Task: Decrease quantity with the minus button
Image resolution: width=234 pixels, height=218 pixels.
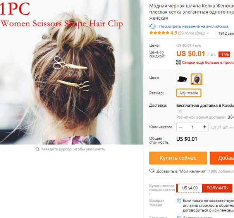Action: 181,127
